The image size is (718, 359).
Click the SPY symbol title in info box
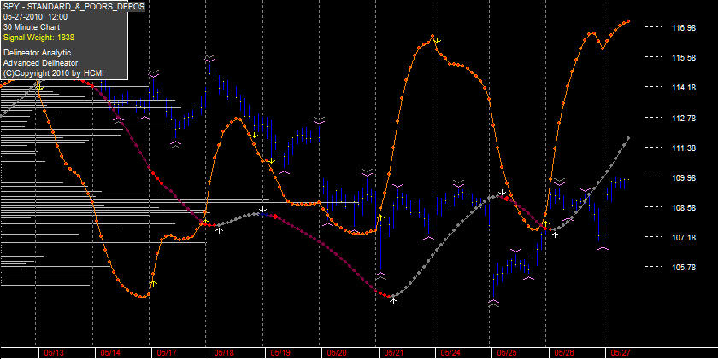(x=74, y=6)
